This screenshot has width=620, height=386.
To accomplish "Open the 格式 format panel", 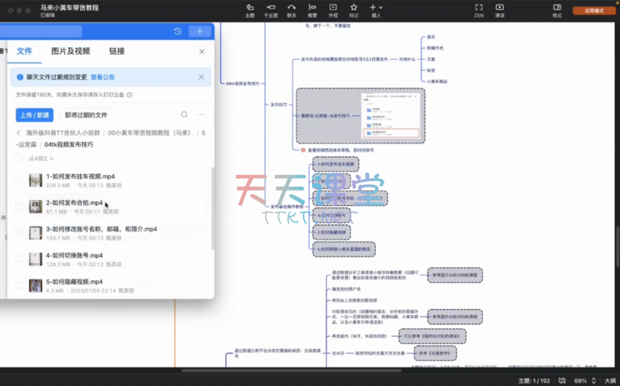I will point(556,10).
